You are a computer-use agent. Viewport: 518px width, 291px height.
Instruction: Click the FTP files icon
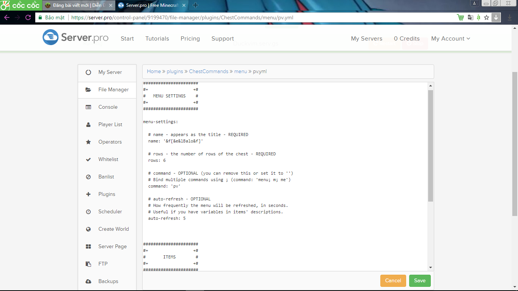click(x=88, y=264)
